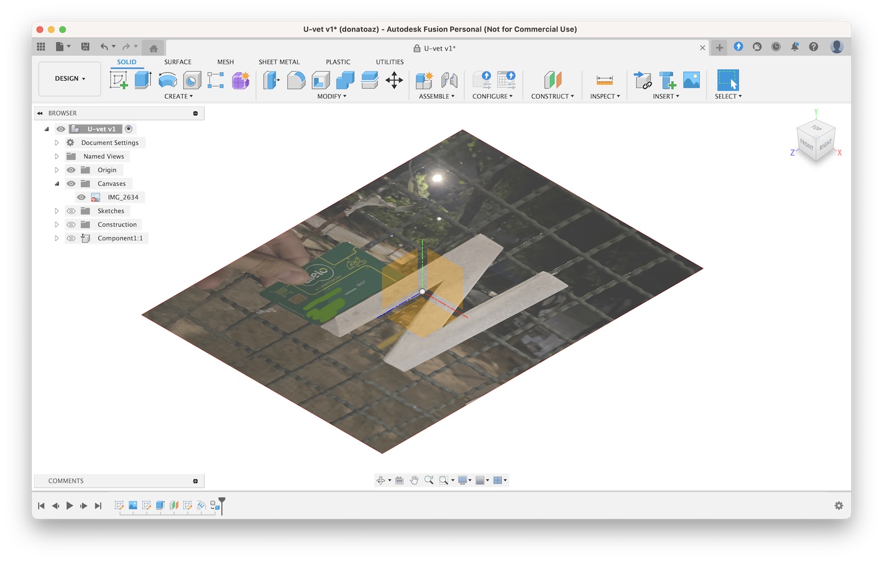Select the Pan hand tool
Viewport: 883px width, 561px height.
pyautogui.click(x=414, y=480)
